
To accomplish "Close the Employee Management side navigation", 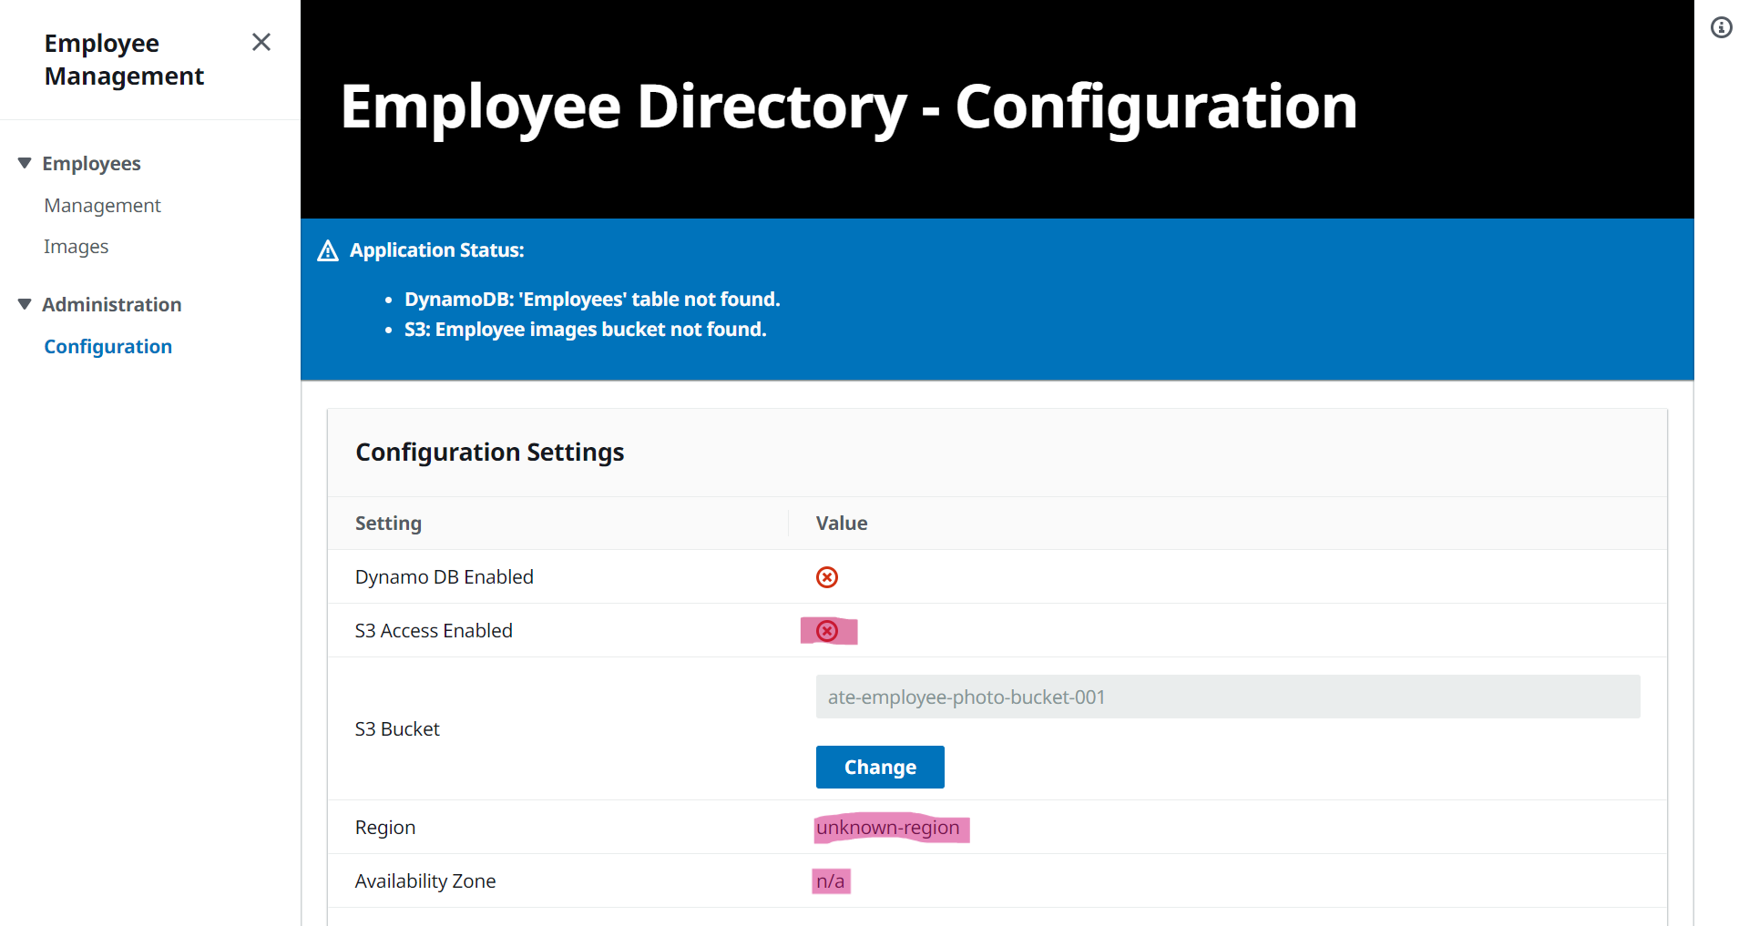I will pos(261,42).
